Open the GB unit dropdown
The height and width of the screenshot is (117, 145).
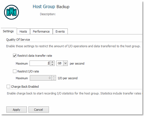[x=62, y=63]
